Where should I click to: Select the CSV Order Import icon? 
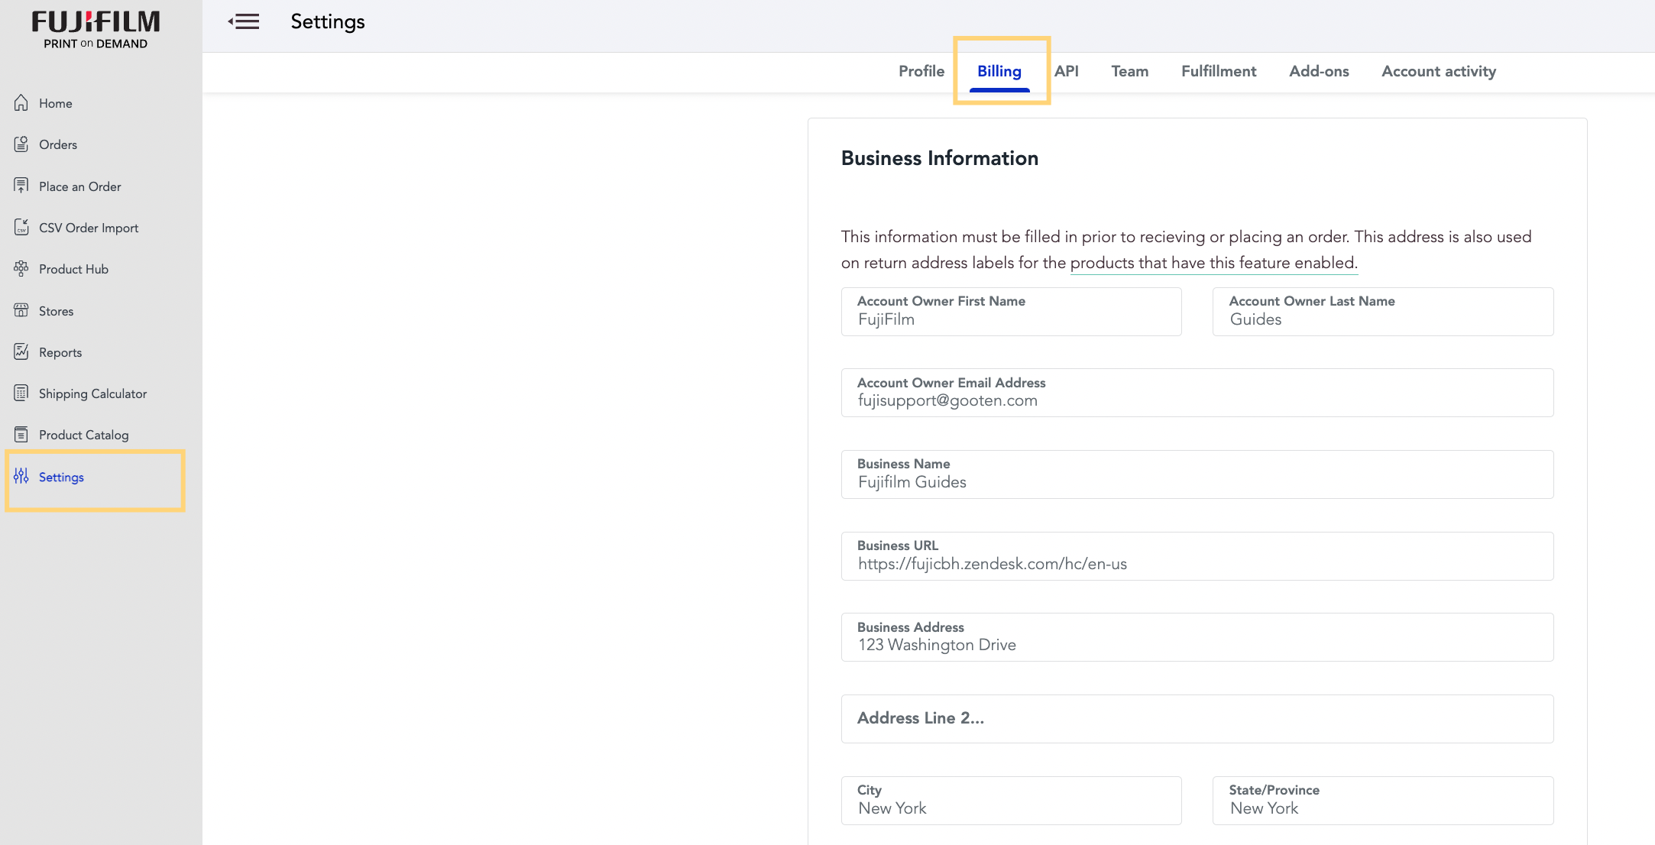21,227
